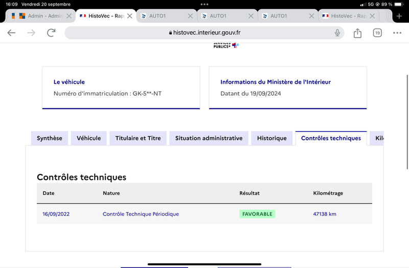Click the Services Publics+ logo

[226, 45]
